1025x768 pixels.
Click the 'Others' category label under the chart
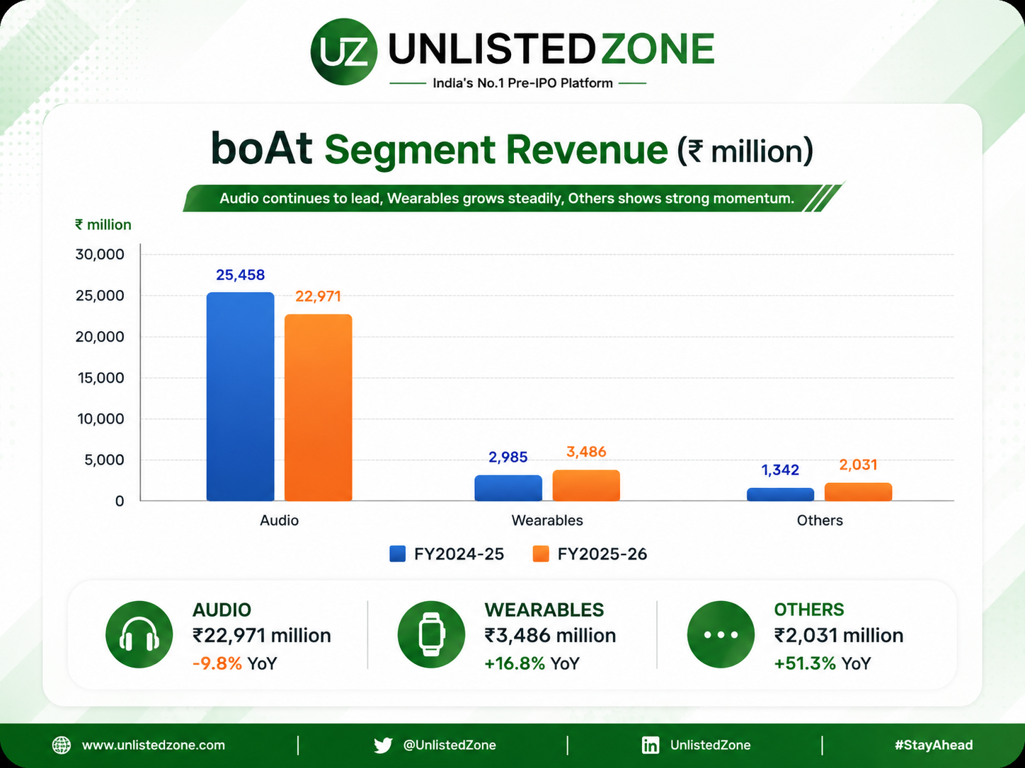(820, 520)
